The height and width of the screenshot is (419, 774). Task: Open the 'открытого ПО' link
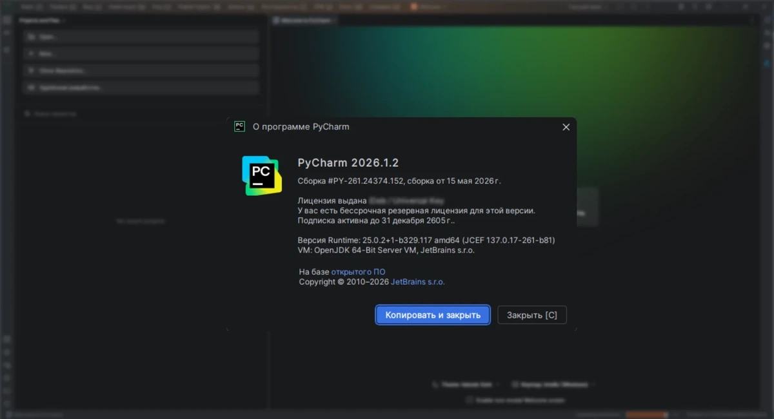358,272
